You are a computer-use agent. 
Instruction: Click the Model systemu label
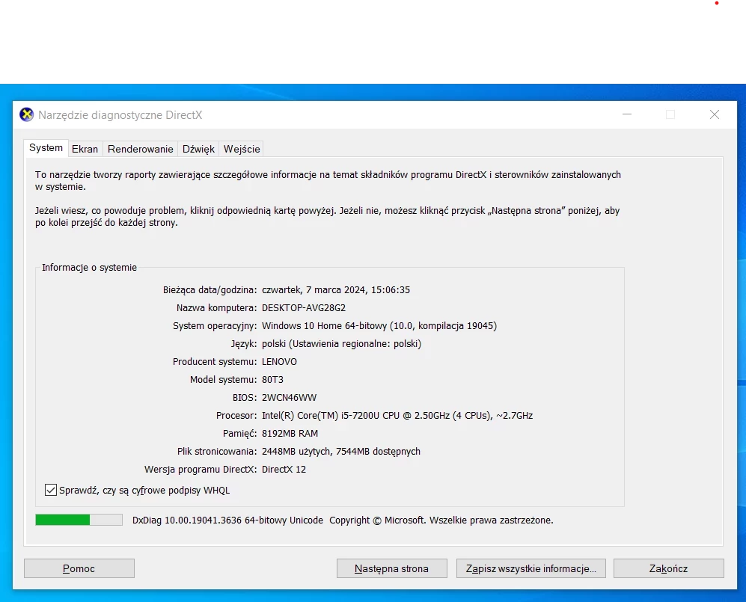[x=223, y=379]
